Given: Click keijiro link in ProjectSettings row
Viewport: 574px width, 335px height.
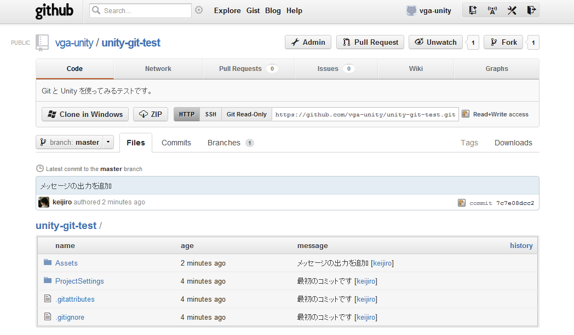Looking at the screenshot, I should coord(366,281).
